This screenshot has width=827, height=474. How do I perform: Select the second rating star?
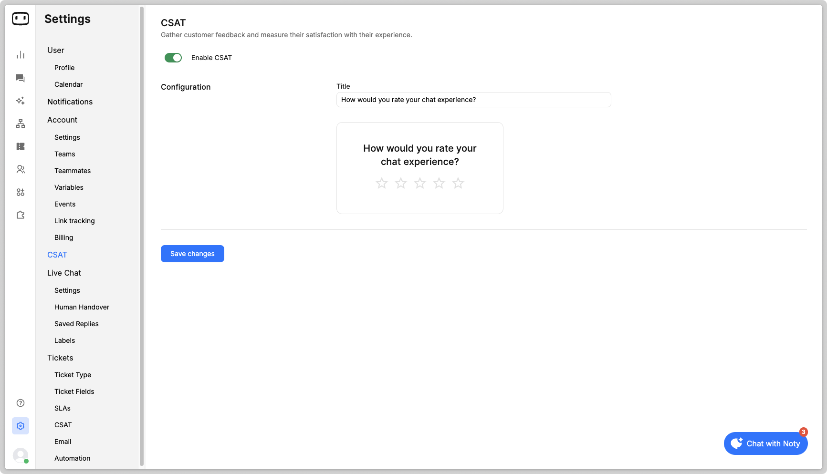(401, 183)
